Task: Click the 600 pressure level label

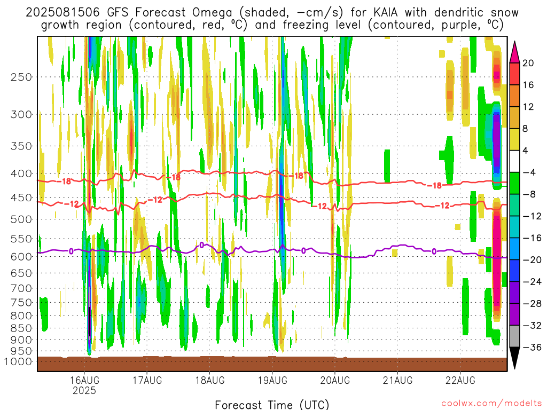Action: pyautogui.click(x=21, y=257)
